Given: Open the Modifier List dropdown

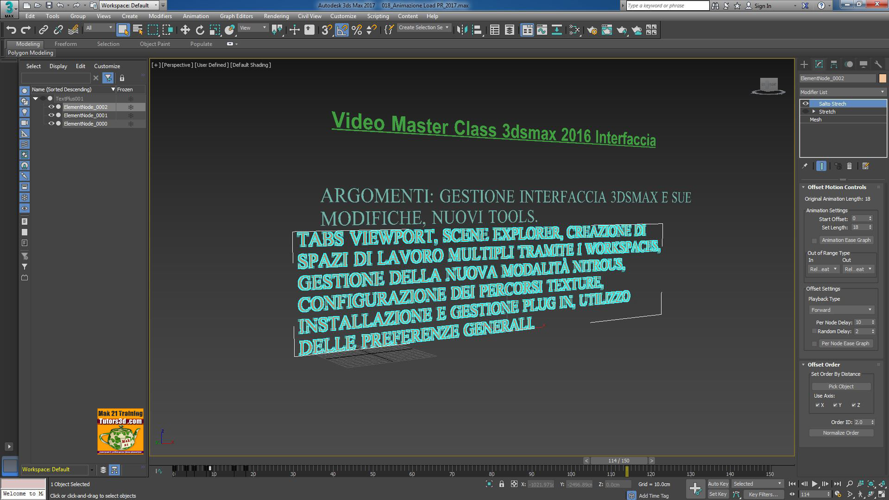Looking at the screenshot, I should tap(843, 92).
